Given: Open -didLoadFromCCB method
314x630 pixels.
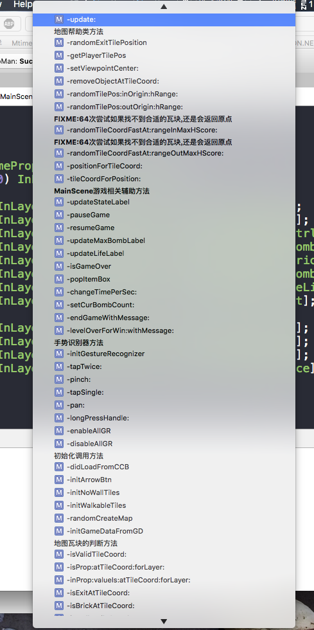Looking at the screenshot, I should (164, 467).
